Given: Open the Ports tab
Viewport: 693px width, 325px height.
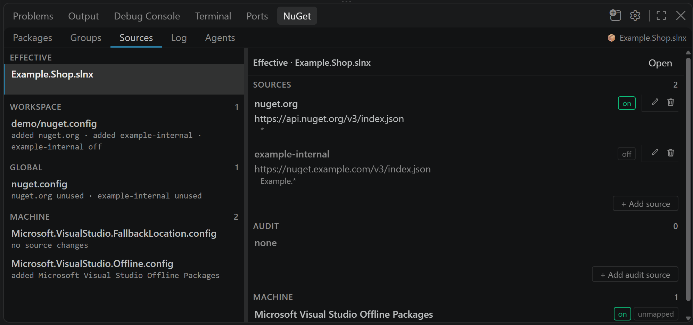Looking at the screenshot, I should (257, 16).
